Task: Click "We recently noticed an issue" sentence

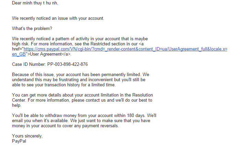Action: point(58,18)
